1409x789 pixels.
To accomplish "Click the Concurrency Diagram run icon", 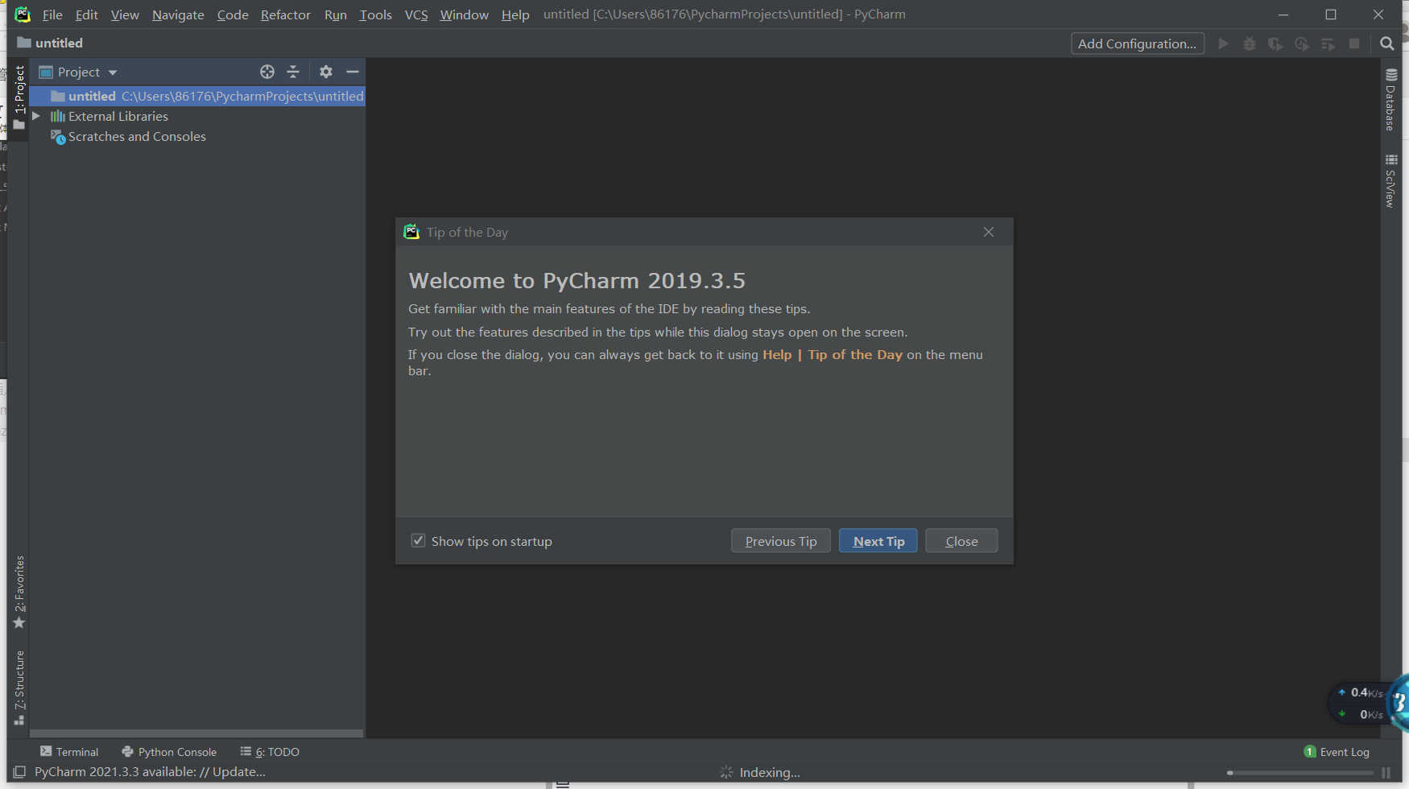I will pos(1328,43).
